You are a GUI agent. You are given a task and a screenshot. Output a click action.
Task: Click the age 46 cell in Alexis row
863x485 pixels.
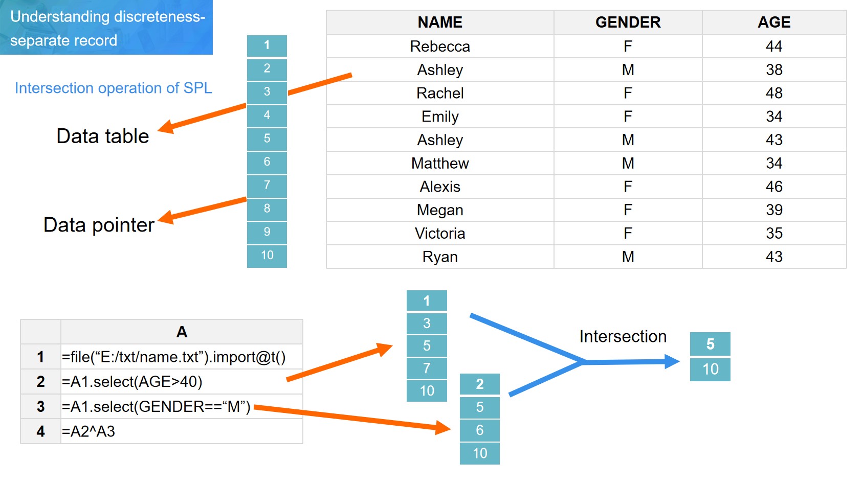tap(774, 187)
